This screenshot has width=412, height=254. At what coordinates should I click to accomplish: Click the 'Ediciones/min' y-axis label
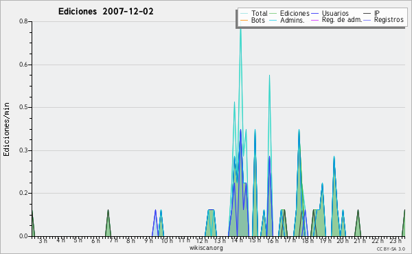6,129
